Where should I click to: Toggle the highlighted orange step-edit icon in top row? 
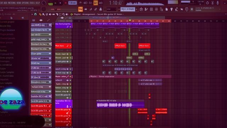point(95,3)
